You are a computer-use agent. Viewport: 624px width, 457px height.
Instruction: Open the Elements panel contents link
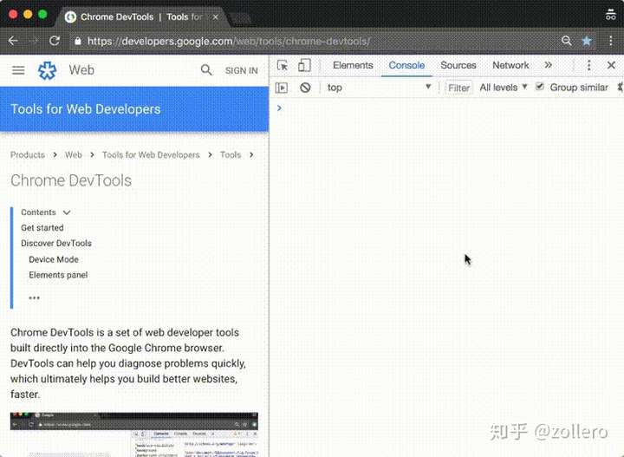coord(58,275)
